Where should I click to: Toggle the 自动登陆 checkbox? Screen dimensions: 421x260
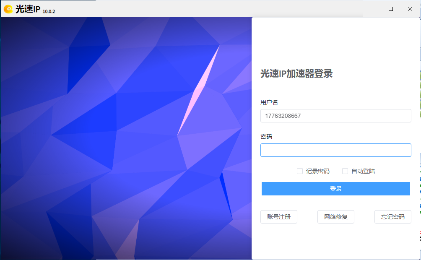click(x=345, y=171)
